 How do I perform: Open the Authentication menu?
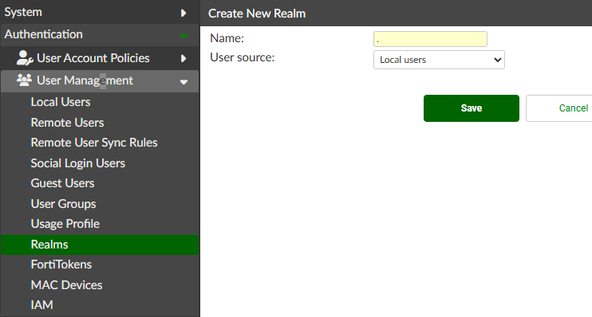100,35
